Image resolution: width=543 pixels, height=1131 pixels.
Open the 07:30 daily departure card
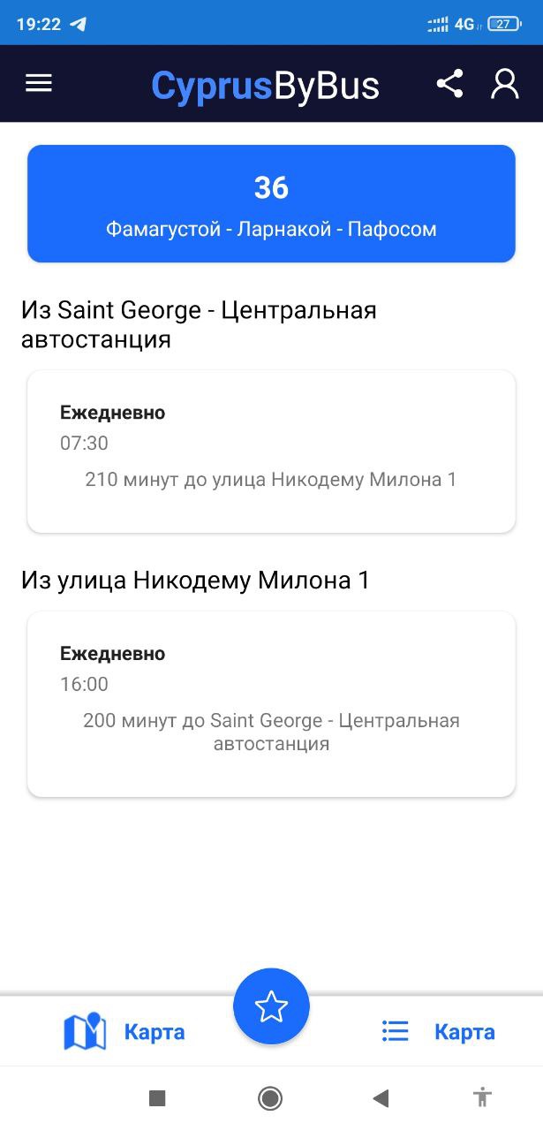(x=271, y=452)
